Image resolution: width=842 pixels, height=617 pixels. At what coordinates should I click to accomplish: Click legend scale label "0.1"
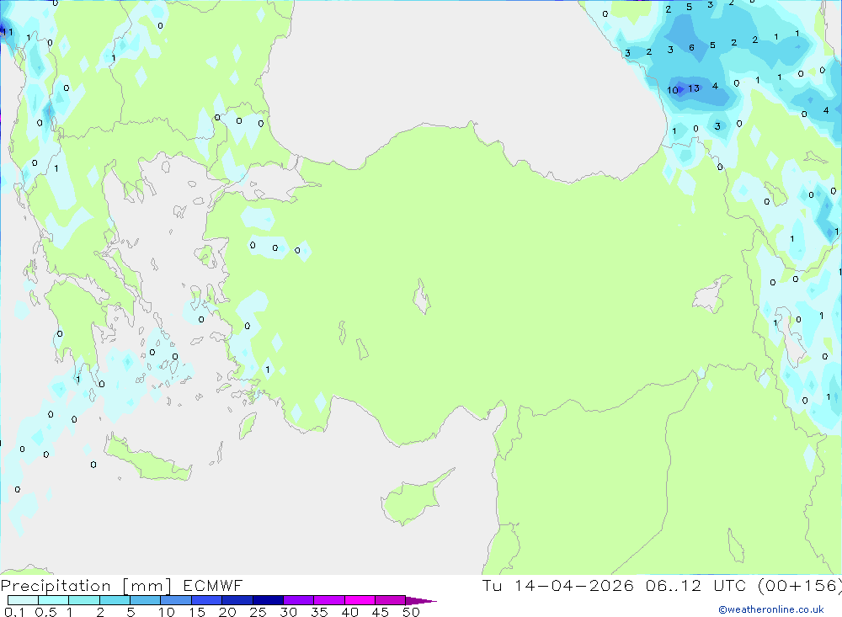pos(14,612)
